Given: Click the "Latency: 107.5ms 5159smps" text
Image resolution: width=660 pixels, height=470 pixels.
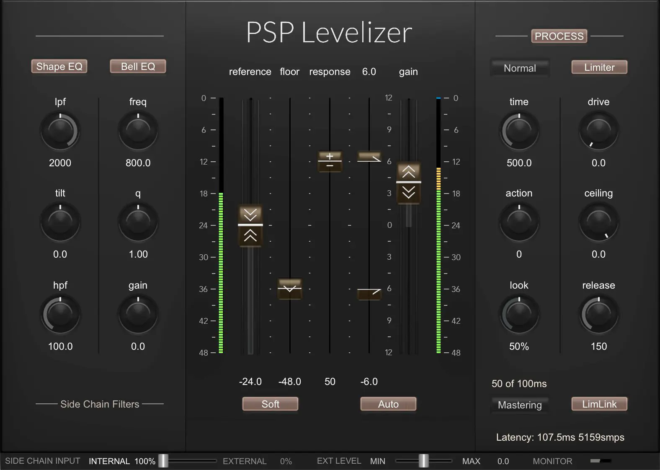Looking at the screenshot, I should point(560,437).
